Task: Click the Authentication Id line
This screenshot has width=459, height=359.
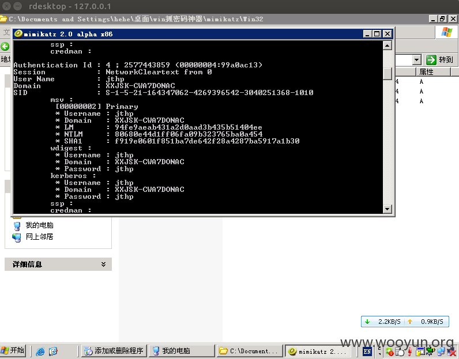Action: [138, 65]
